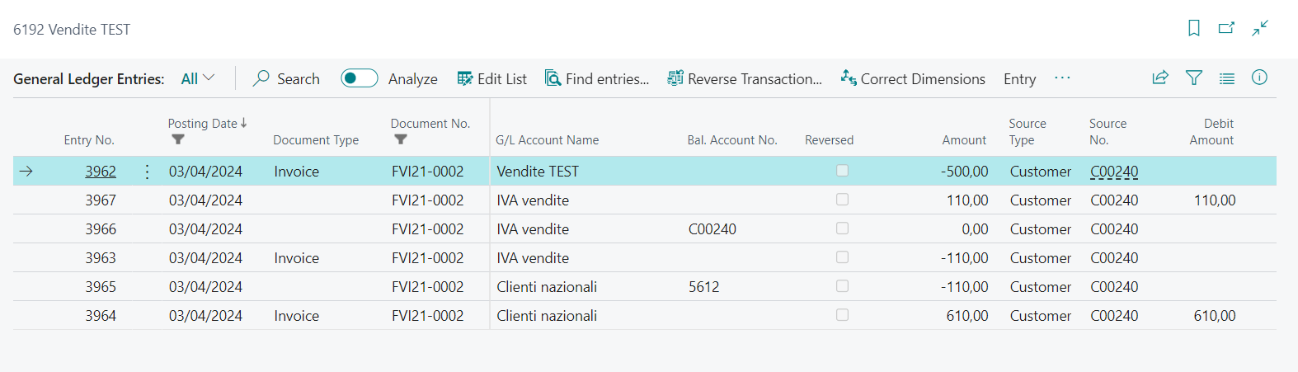Show more actions via ellipsis

click(1062, 78)
